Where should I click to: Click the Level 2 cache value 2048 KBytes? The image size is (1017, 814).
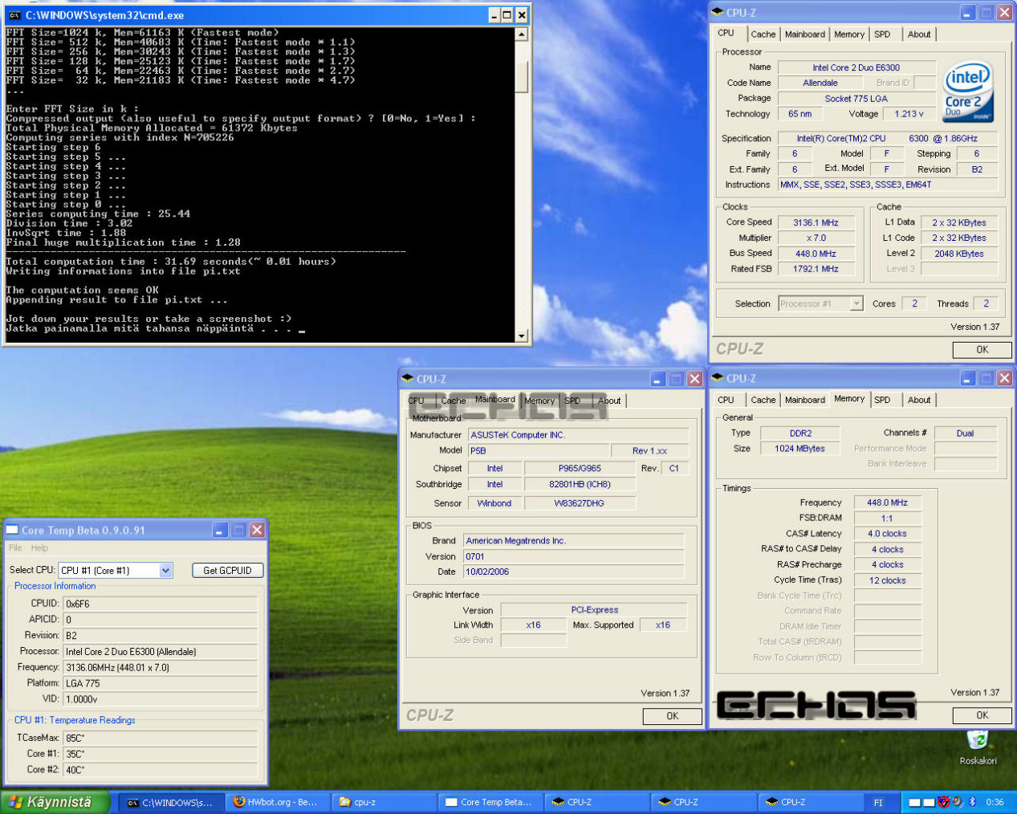958,254
